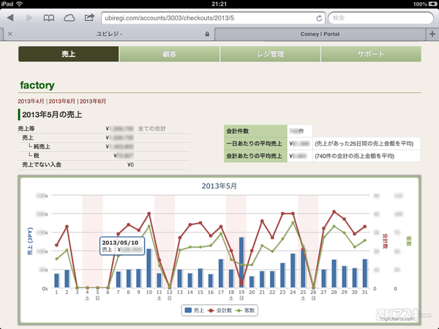
Task: Open the bookmarks book icon
Action: point(49,18)
